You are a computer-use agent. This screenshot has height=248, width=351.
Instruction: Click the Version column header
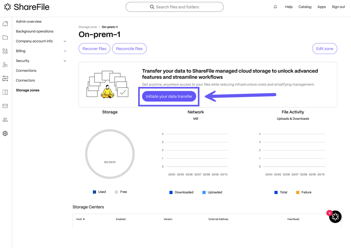pos(168,219)
